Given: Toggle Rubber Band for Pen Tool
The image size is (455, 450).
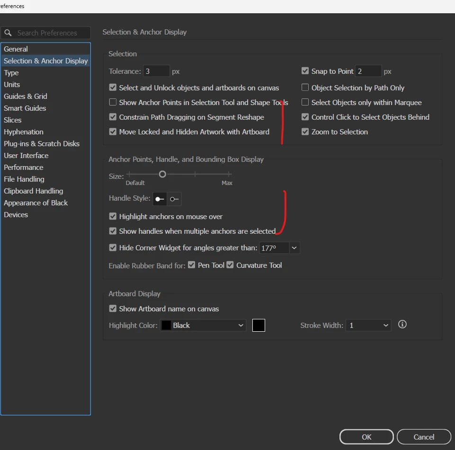Looking at the screenshot, I should pos(192,265).
